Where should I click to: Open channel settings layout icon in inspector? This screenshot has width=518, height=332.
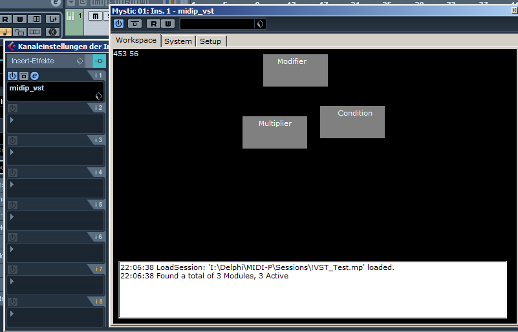pyautogui.click(x=36, y=19)
